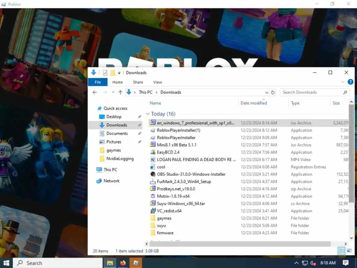Switch to the Home ribbon tab
Image resolution: width=357 pixels, height=268 pixels.
pos(117,82)
